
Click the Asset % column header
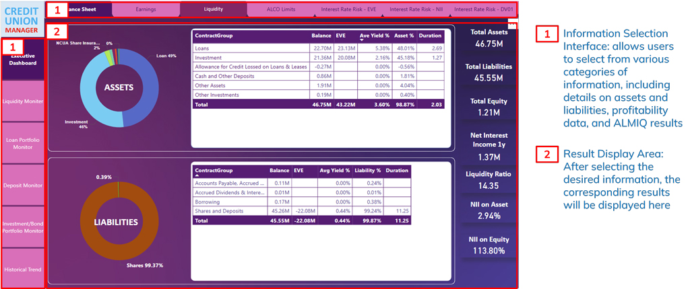tap(404, 36)
